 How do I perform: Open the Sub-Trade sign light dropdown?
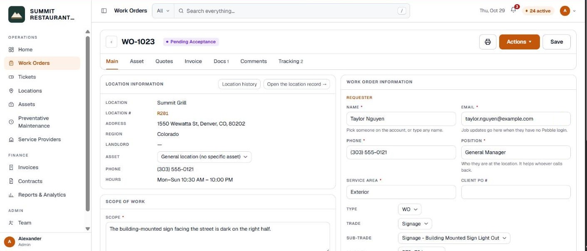(454, 238)
